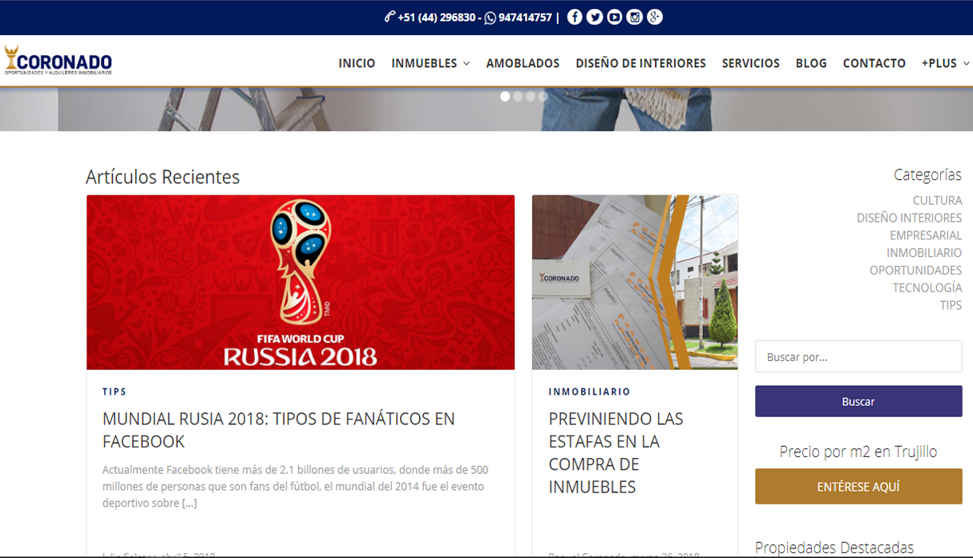This screenshot has width=973, height=558.
Task: Open the TECNOLOGÍA category link
Action: (927, 287)
